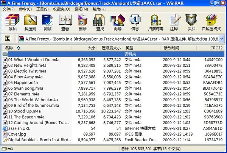
Task: Sort by 压缩后大小 column header
Action: click(x=110, y=48)
